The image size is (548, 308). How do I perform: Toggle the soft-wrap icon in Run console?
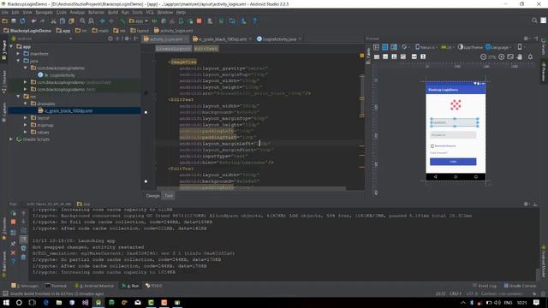coord(23,230)
